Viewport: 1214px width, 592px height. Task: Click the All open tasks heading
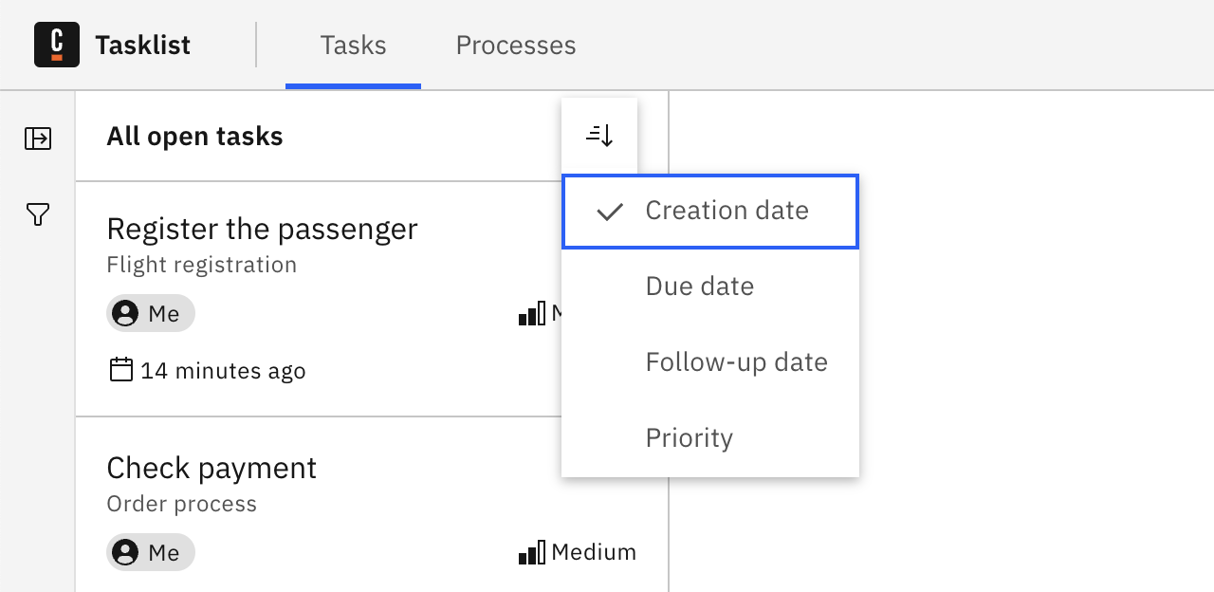tap(194, 136)
